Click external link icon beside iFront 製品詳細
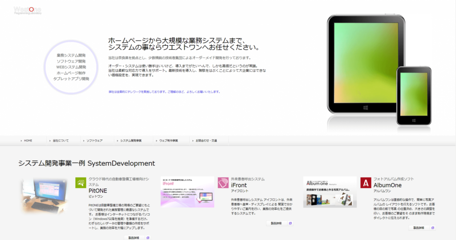The image size is (456, 240). (x=290, y=223)
